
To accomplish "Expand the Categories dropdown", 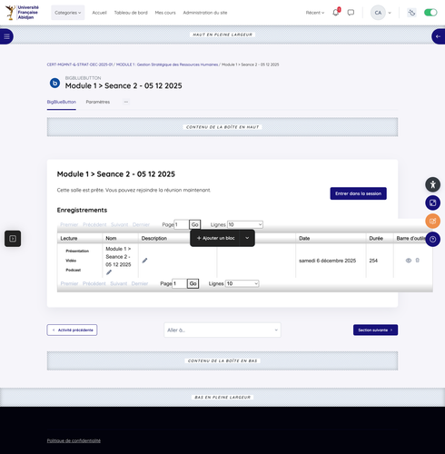I will [68, 13].
